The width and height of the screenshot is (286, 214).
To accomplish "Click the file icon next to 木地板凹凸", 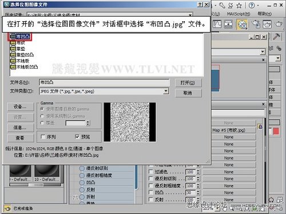I will [x=13, y=67].
